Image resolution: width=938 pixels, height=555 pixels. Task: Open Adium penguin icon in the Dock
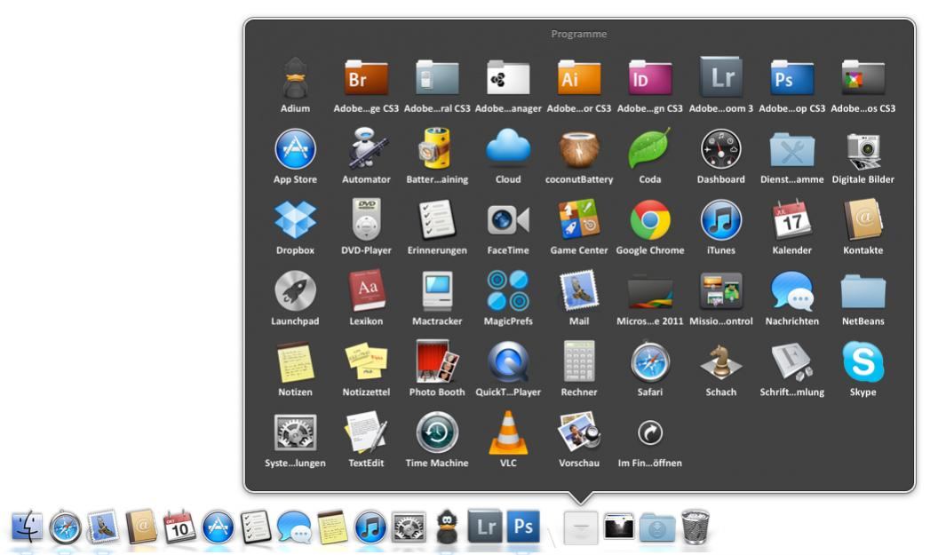(447, 527)
